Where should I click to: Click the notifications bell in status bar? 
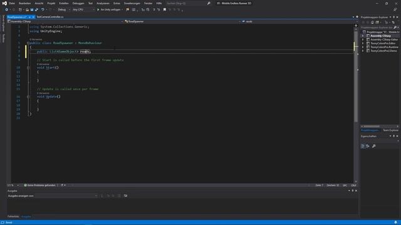point(395,222)
